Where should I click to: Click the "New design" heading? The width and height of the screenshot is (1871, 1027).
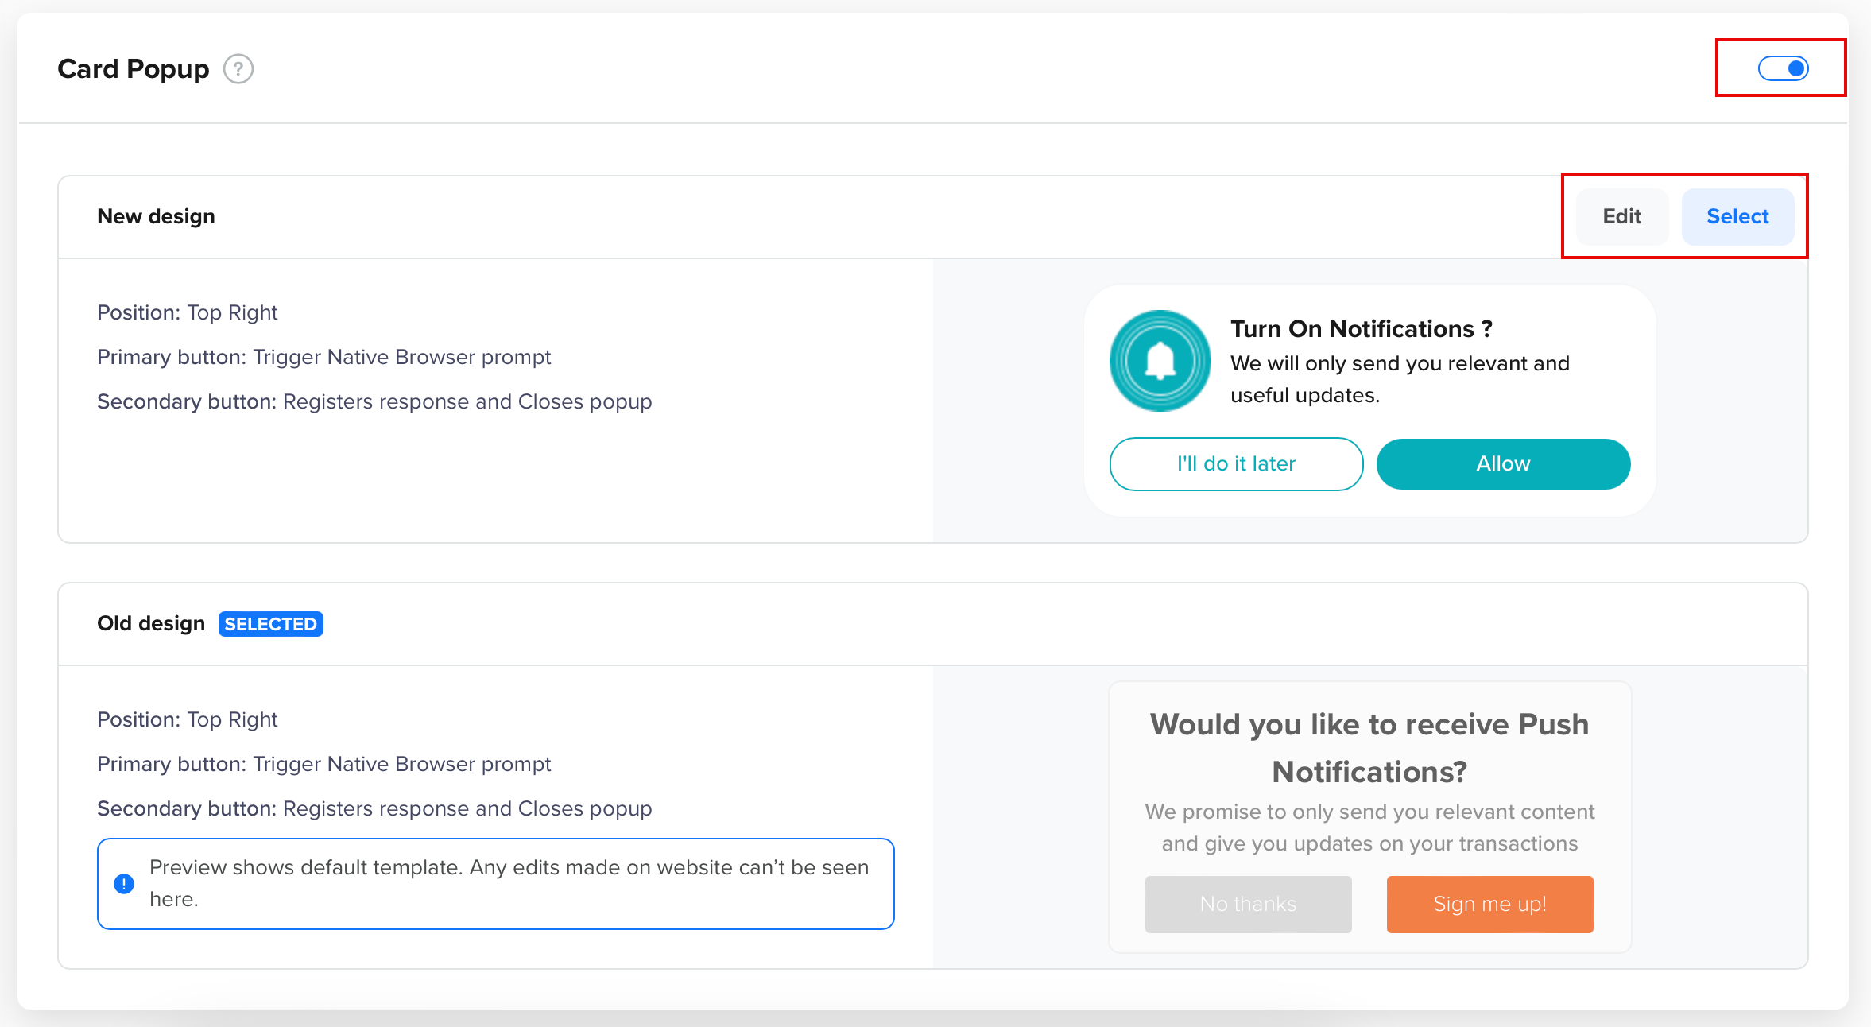pyautogui.click(x=156, y=216)
